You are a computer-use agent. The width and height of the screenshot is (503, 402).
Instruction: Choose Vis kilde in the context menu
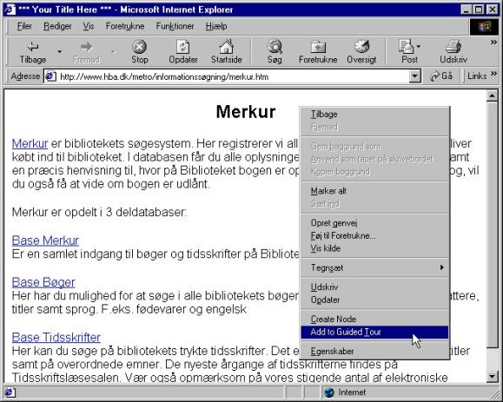click(374, 248)
